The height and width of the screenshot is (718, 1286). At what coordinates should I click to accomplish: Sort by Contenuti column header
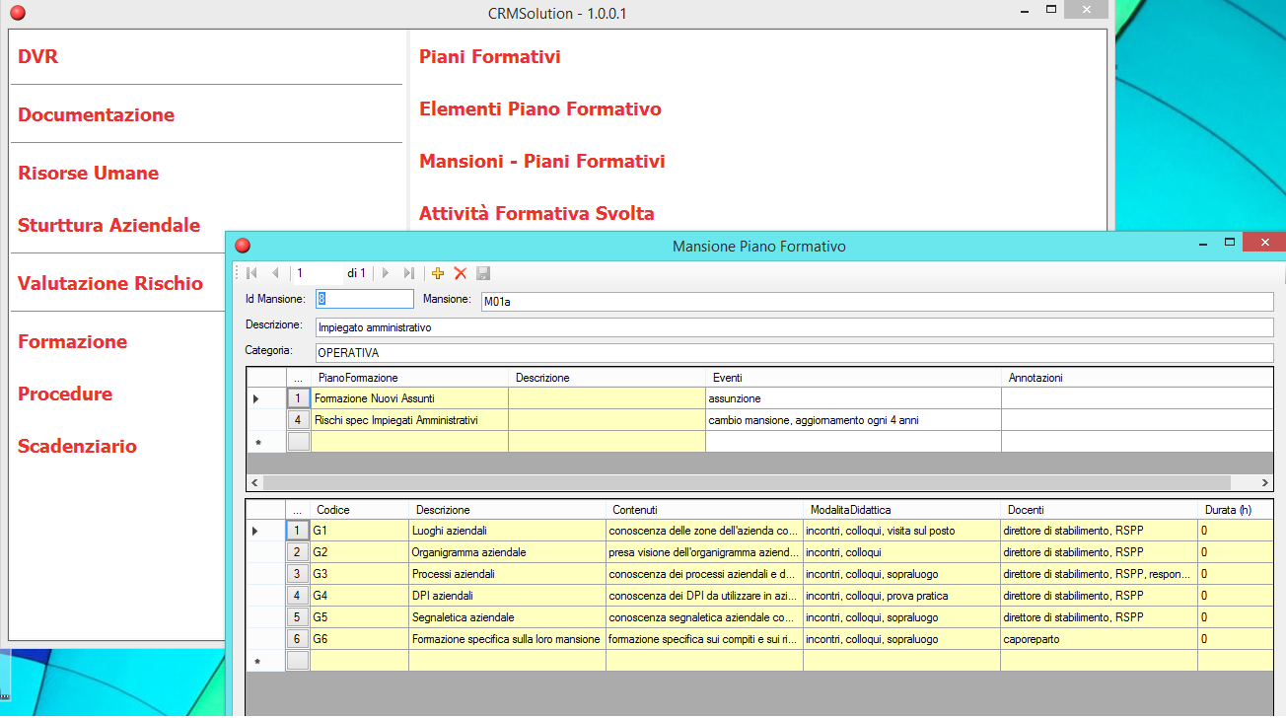pyautogui.click(x=704, y=510)
